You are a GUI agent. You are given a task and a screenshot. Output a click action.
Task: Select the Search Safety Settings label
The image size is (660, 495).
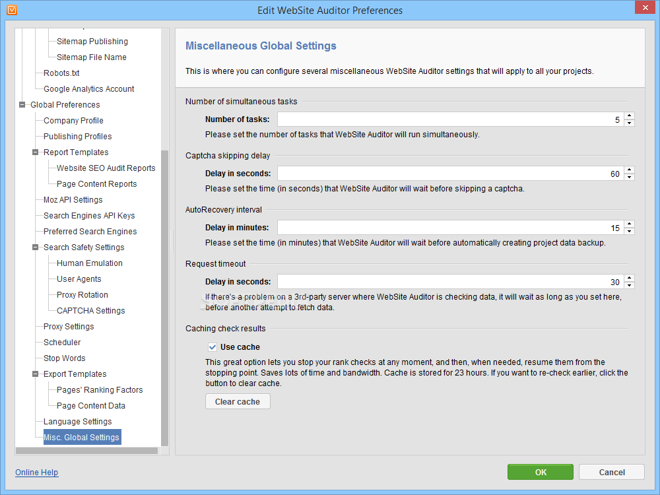pos(84,247)
